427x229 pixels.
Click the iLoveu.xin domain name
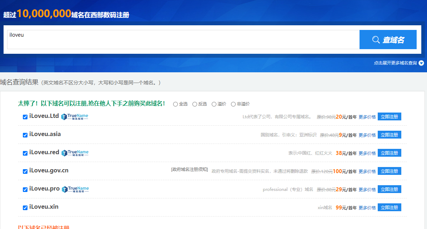pos(44,207)
